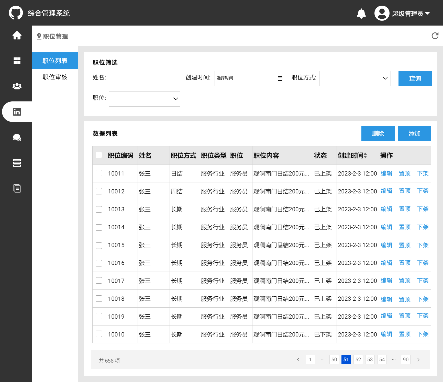
Task: Click the 删除 button
Action: [x=378, y=133]
